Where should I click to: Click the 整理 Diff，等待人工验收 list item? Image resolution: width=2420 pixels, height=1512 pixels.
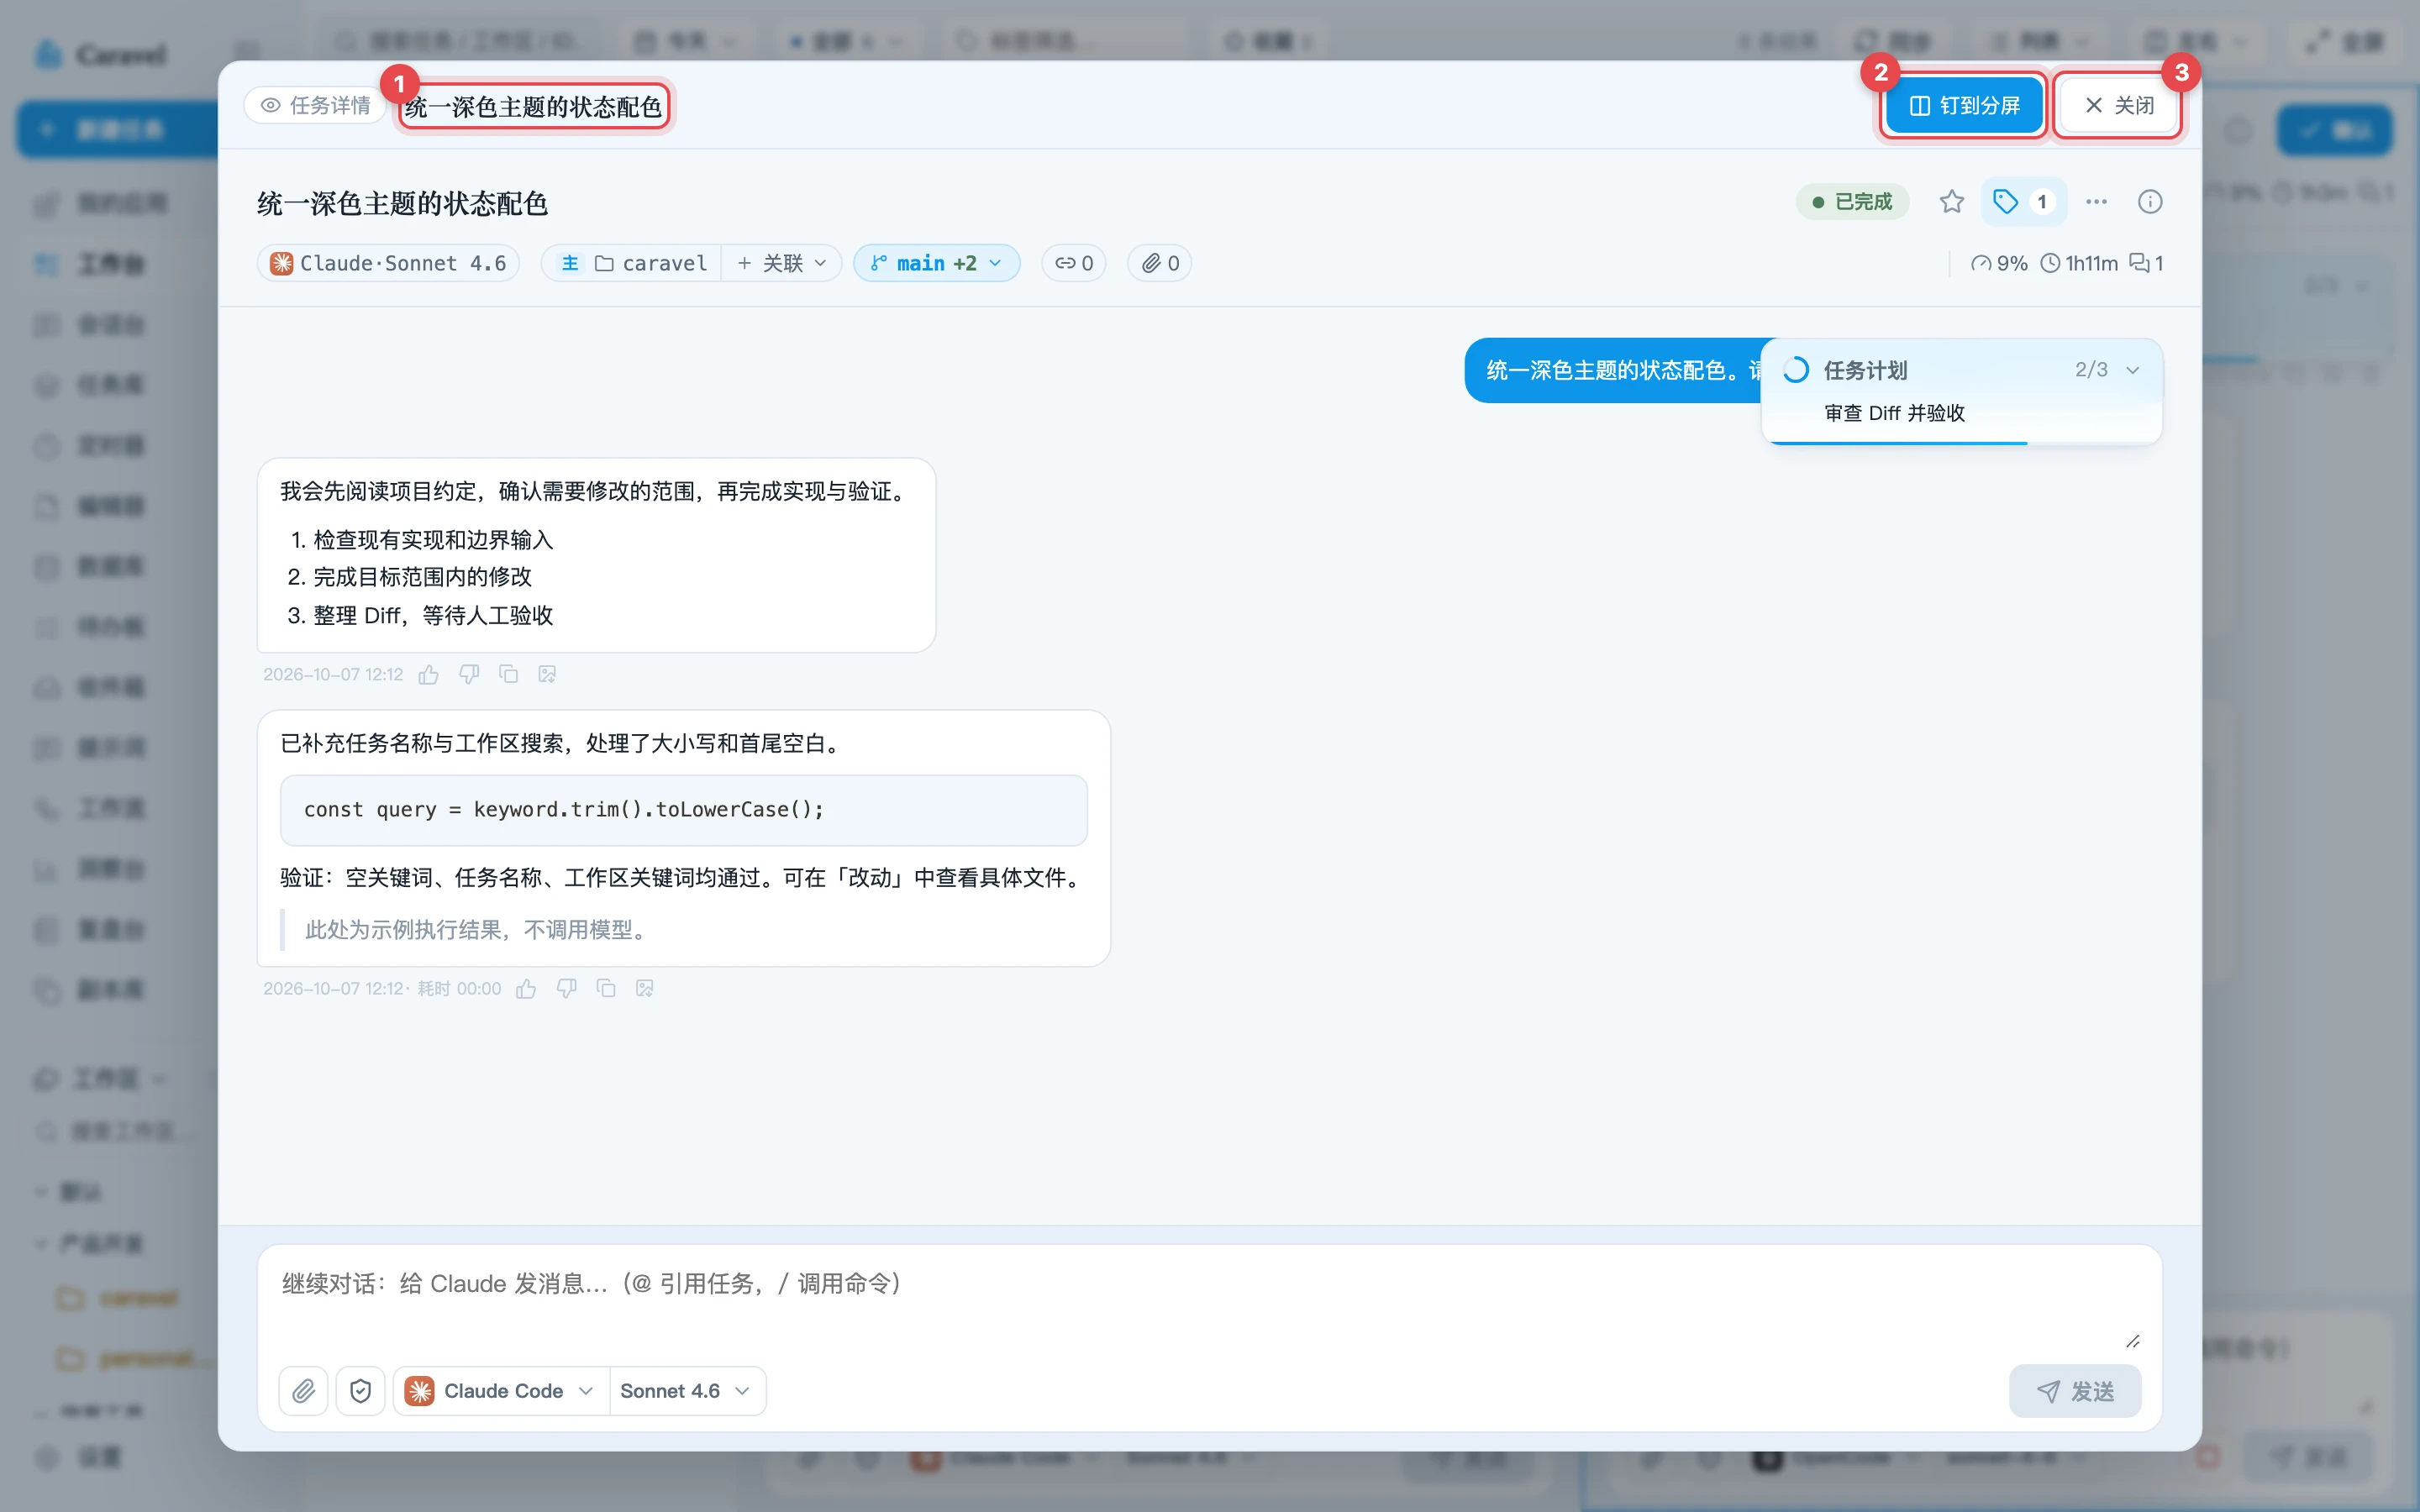(x=433, y=615)
